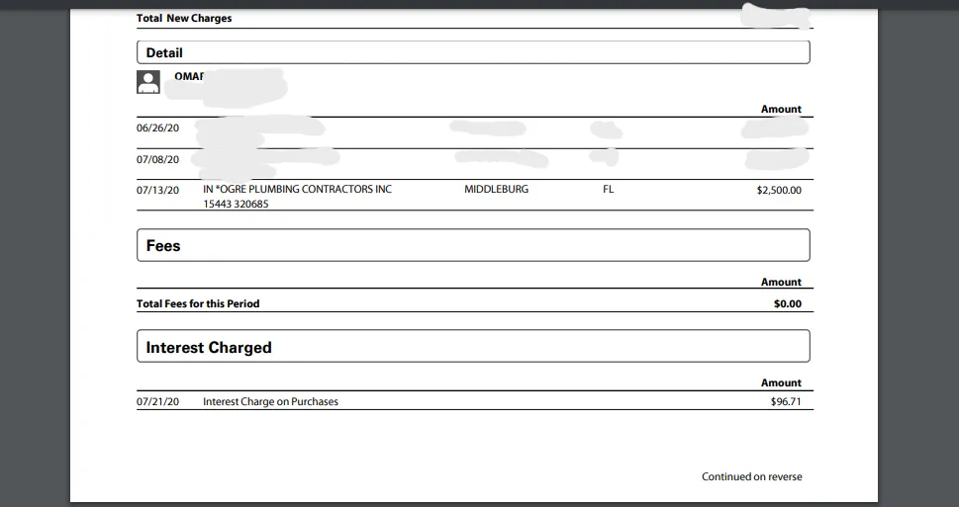The width and height of the screenshot is (959, 507).
Task: Click the 07/08/20 transaction date
Action: tap(157, 159)
